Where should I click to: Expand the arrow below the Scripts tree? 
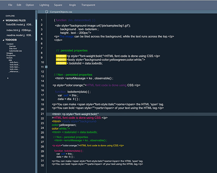coord(8,77)
